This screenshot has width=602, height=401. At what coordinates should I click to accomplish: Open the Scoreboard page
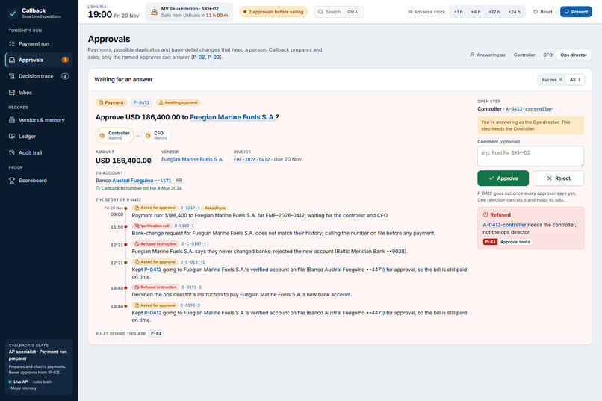39,181
